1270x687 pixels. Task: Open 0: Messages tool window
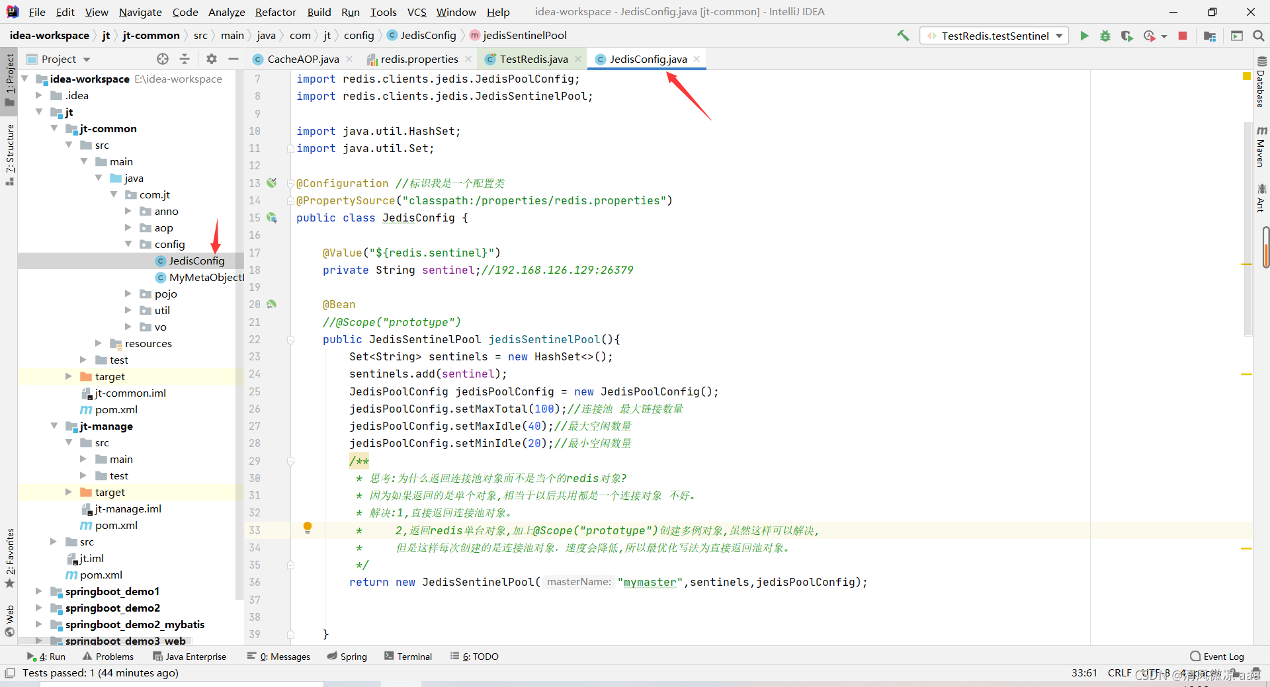click(278, 657)
